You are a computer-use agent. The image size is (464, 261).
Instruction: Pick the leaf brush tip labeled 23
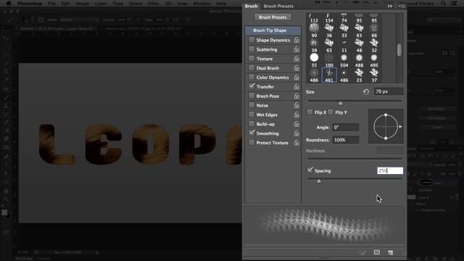coord(359,75)
